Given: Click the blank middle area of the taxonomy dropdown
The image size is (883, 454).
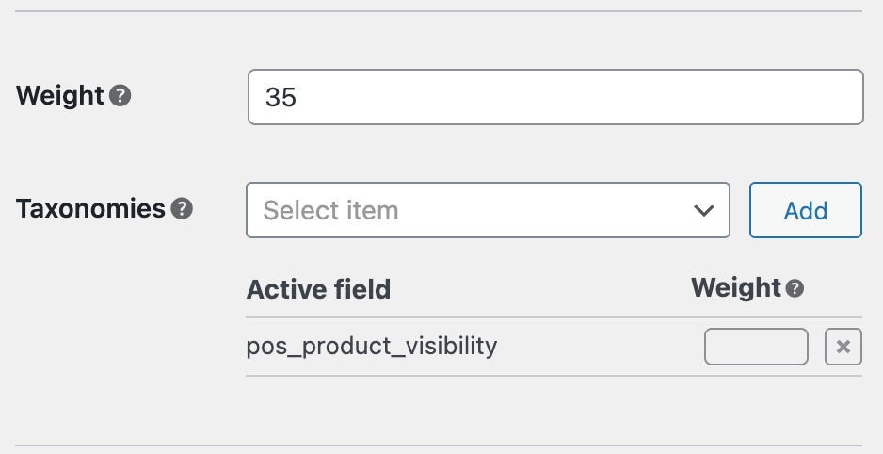Looking at the screenshot, I should click(x=546, y=210).
